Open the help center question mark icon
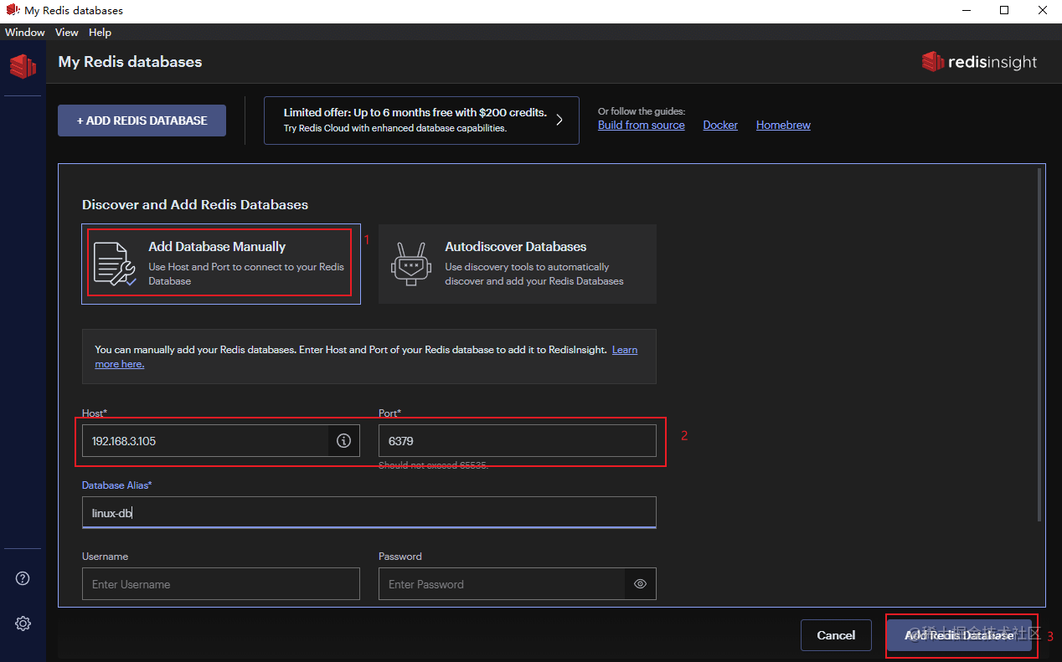This screenshot has width=1062, height=662. point(23,578)
